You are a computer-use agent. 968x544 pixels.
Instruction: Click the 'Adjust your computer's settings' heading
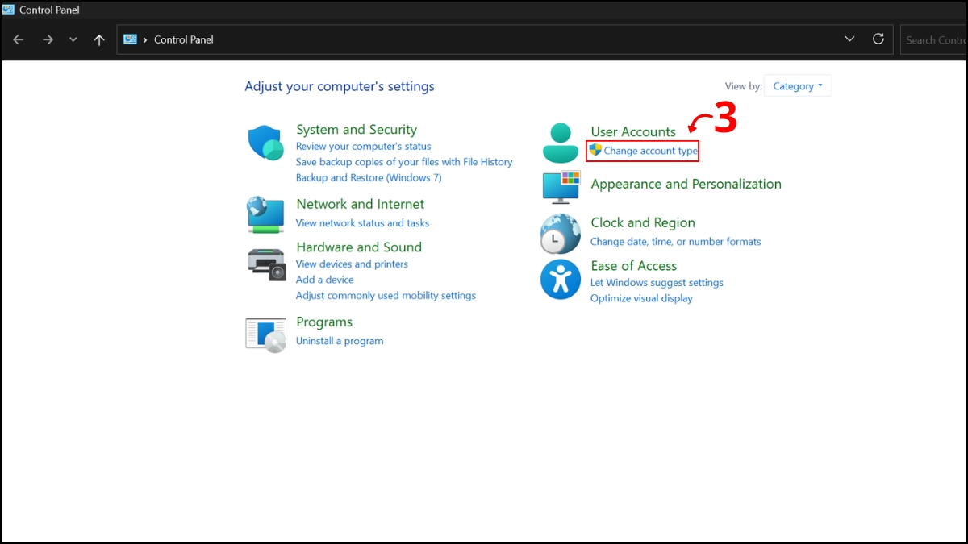coord(340,86)
